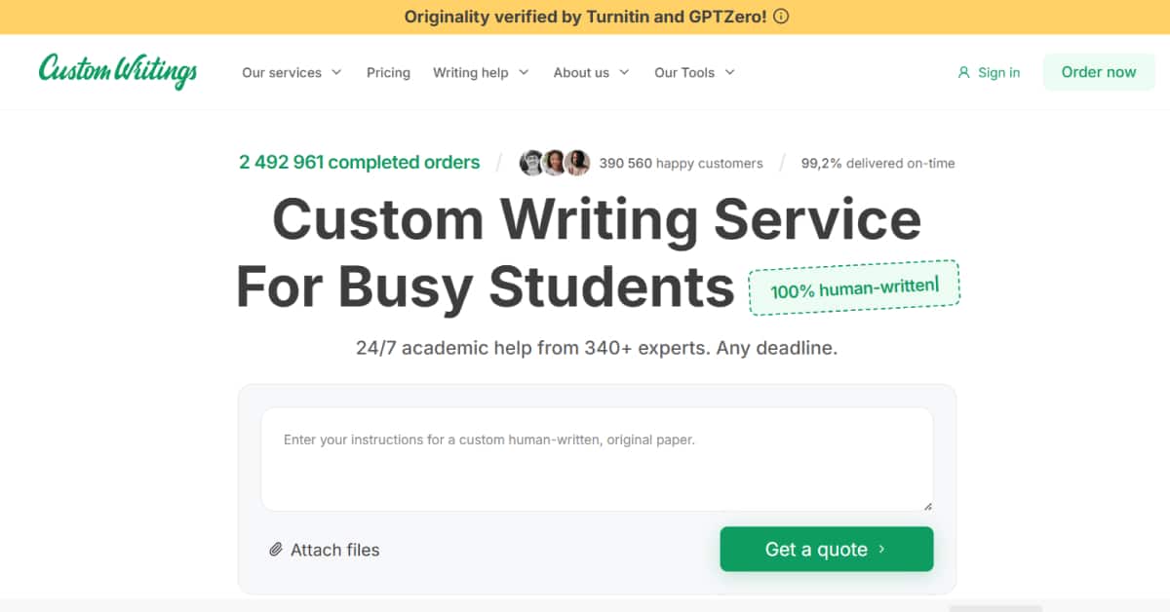
Task: Open the About us menu
Action: 591,72
